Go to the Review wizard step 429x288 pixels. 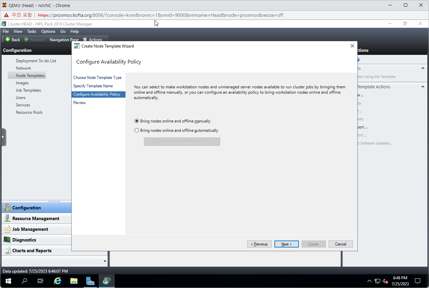80,103
